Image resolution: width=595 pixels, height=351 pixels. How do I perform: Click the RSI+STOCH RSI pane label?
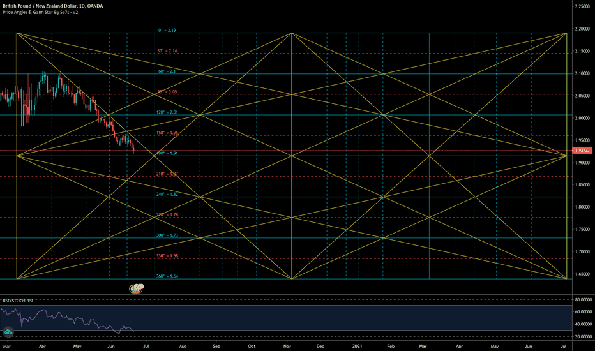(17, 301)
